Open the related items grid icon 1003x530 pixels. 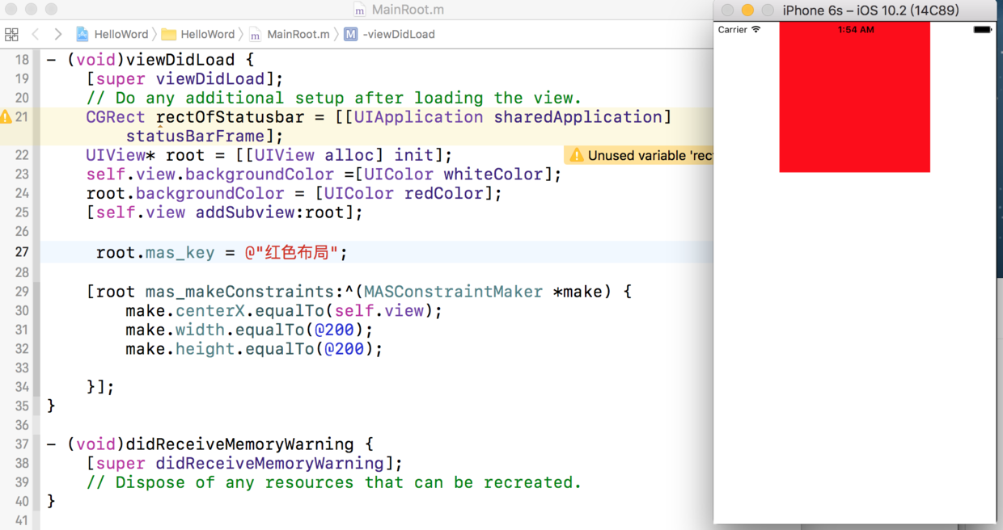pyautogui.click(x=11, y=35)
